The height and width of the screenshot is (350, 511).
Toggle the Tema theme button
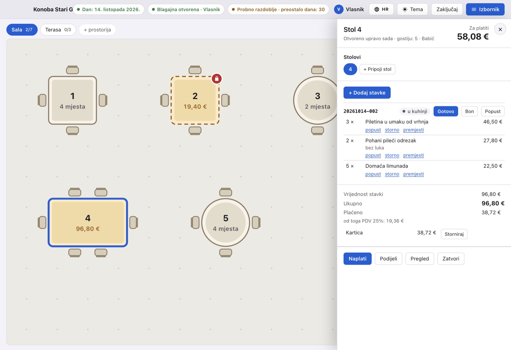(412, 9)
